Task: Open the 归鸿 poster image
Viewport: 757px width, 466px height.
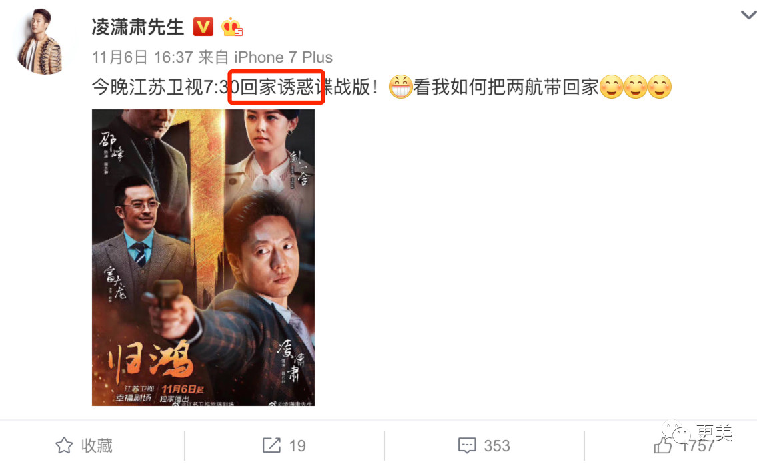Action: click(203, 258)
